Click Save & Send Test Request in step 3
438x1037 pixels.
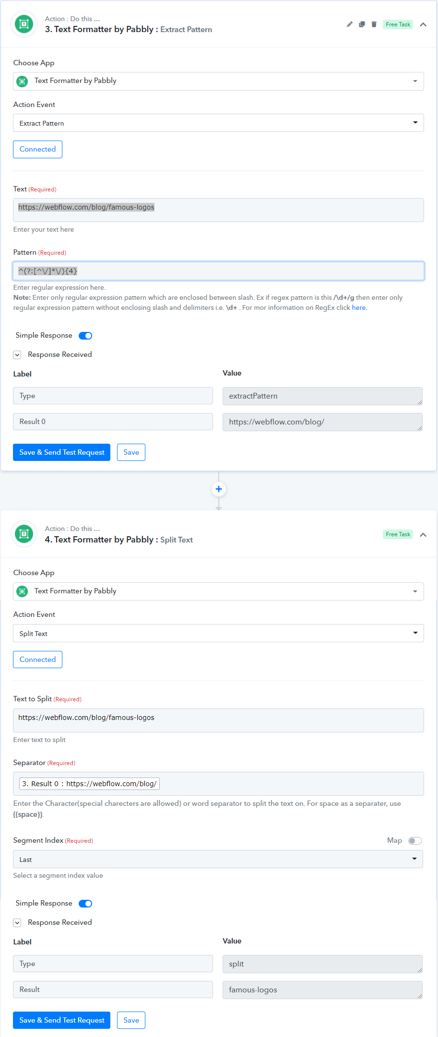pyautogui.click(x=61, y=452)
